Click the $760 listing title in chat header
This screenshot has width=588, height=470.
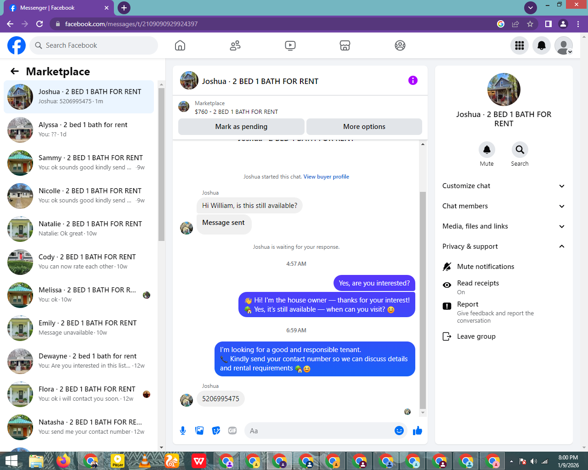click(x=236, y=112)
